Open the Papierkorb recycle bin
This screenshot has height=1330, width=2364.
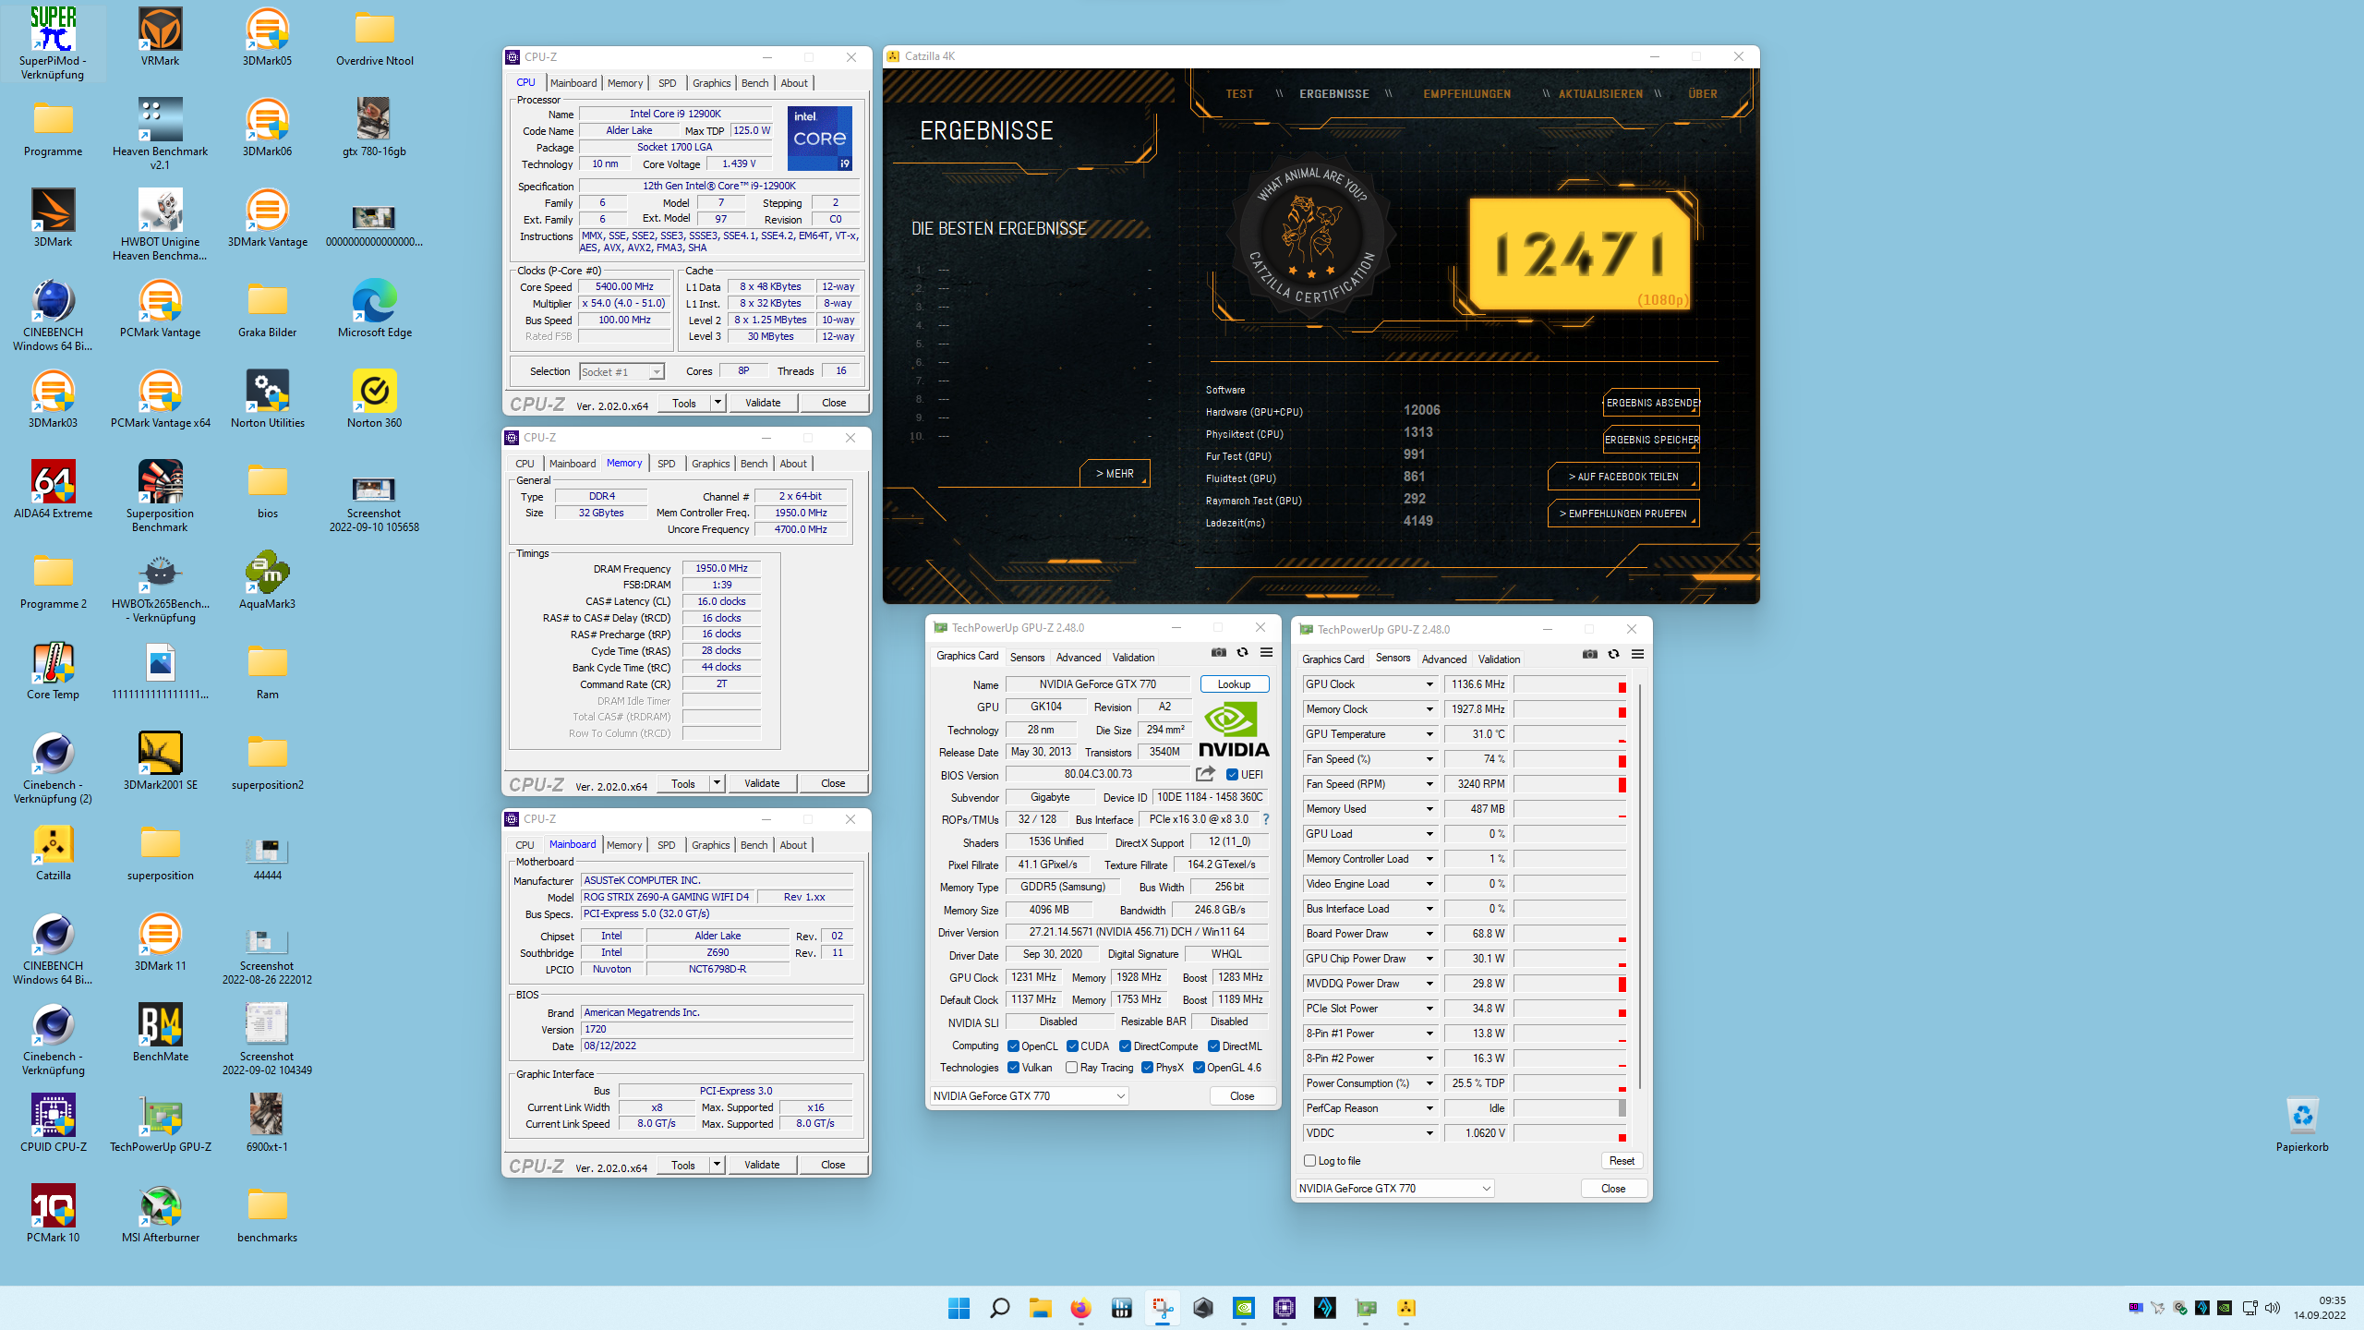coord(2302,1123)
